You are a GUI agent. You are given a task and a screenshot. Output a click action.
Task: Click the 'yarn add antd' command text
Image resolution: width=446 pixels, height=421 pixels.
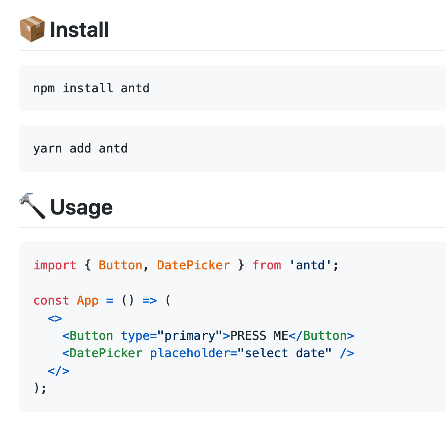(x=80, y=149)
